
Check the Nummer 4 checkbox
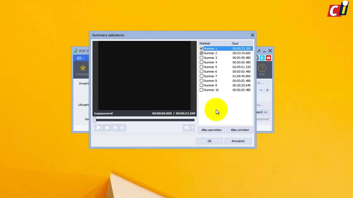click(201, 62)
